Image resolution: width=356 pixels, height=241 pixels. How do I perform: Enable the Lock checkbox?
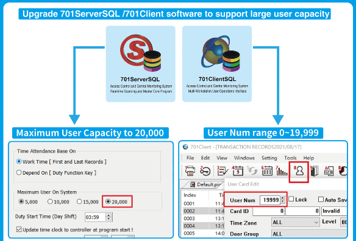(x=291, y=199)
